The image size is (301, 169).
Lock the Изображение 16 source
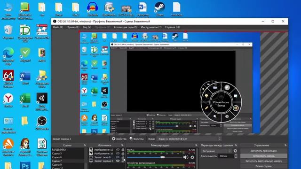pyautogui.click(x=123, y=154)
